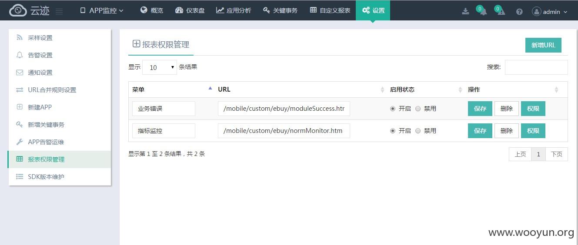The height and width of the screenshot is (245, 578).
Task: Open 自定义报表 nav tab
Action: [330, 10]
